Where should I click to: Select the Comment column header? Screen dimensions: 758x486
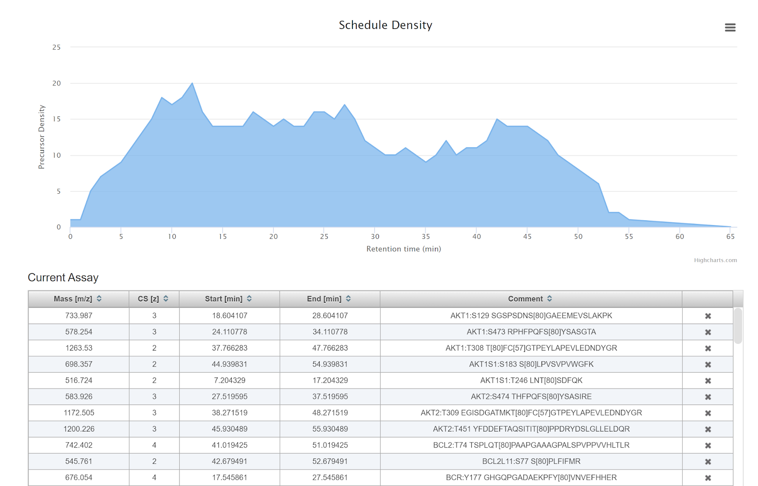tap(526, 298)
